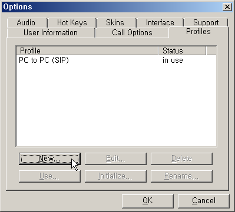This screenshot has width=235, height=212.
Task: Switch to the Audio tab
Action: click(27, 23)
